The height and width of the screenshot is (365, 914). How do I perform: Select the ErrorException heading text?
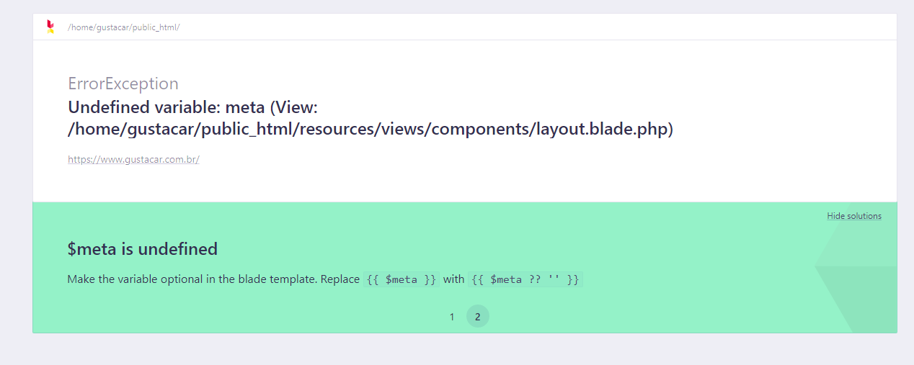coord(123,84)
